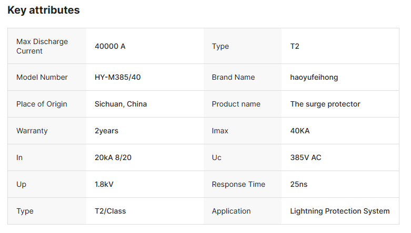Click the Brand Name label cell
This screenshot has height=233, width=411.
233,77
